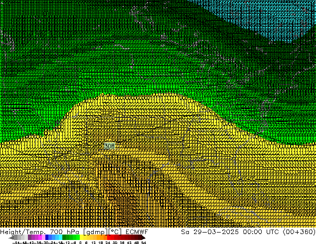Click the dark purple legend swatch

pyautogui.click(x=29, y=238)
